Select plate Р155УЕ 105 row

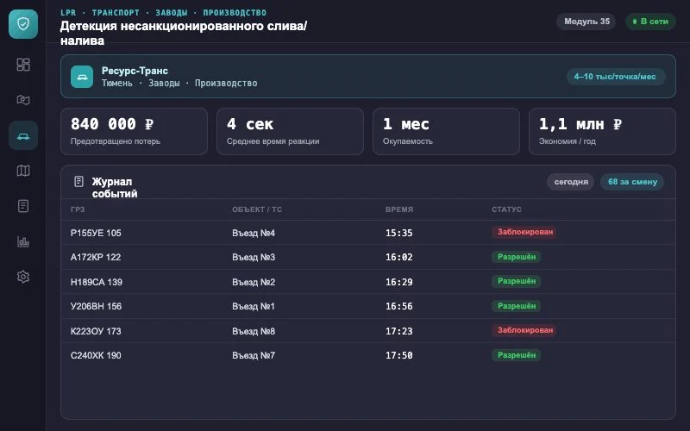(x=368, y=232)
